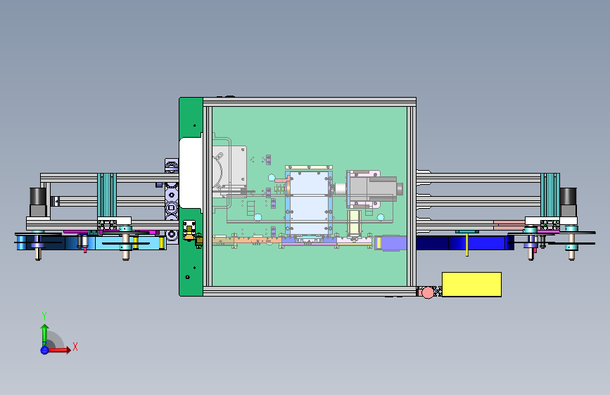The width and height of the screenshot is (610, 395).
Task: Click the red X axis arrow of the triad
Action: pos(60,350)
